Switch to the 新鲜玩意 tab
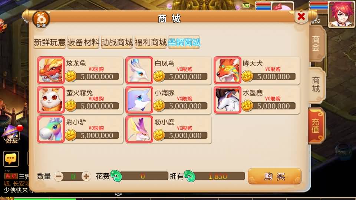The height and width of the screenshot is (200, 356). pyautogui.click(x=50, y=42)
